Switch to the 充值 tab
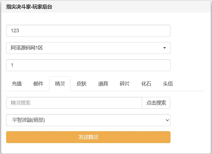The height and width of the screenshot is (154, 212). [x=17, y=84]
